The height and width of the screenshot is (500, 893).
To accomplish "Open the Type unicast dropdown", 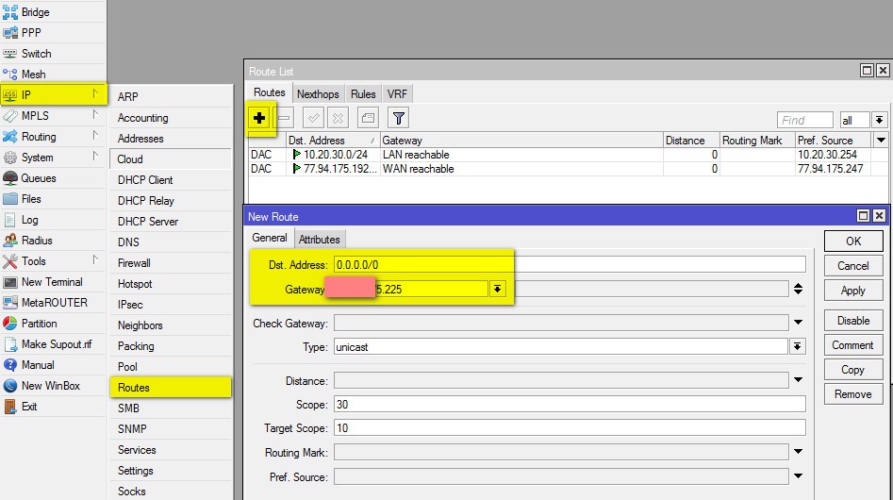I will point(798,346).
